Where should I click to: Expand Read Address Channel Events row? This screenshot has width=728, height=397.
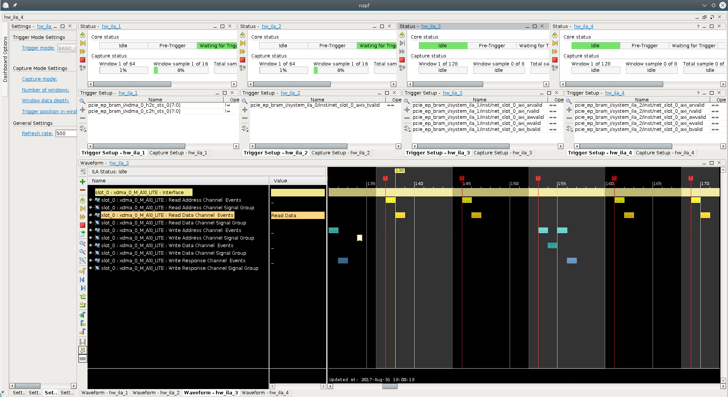click(x=91, y=200)
